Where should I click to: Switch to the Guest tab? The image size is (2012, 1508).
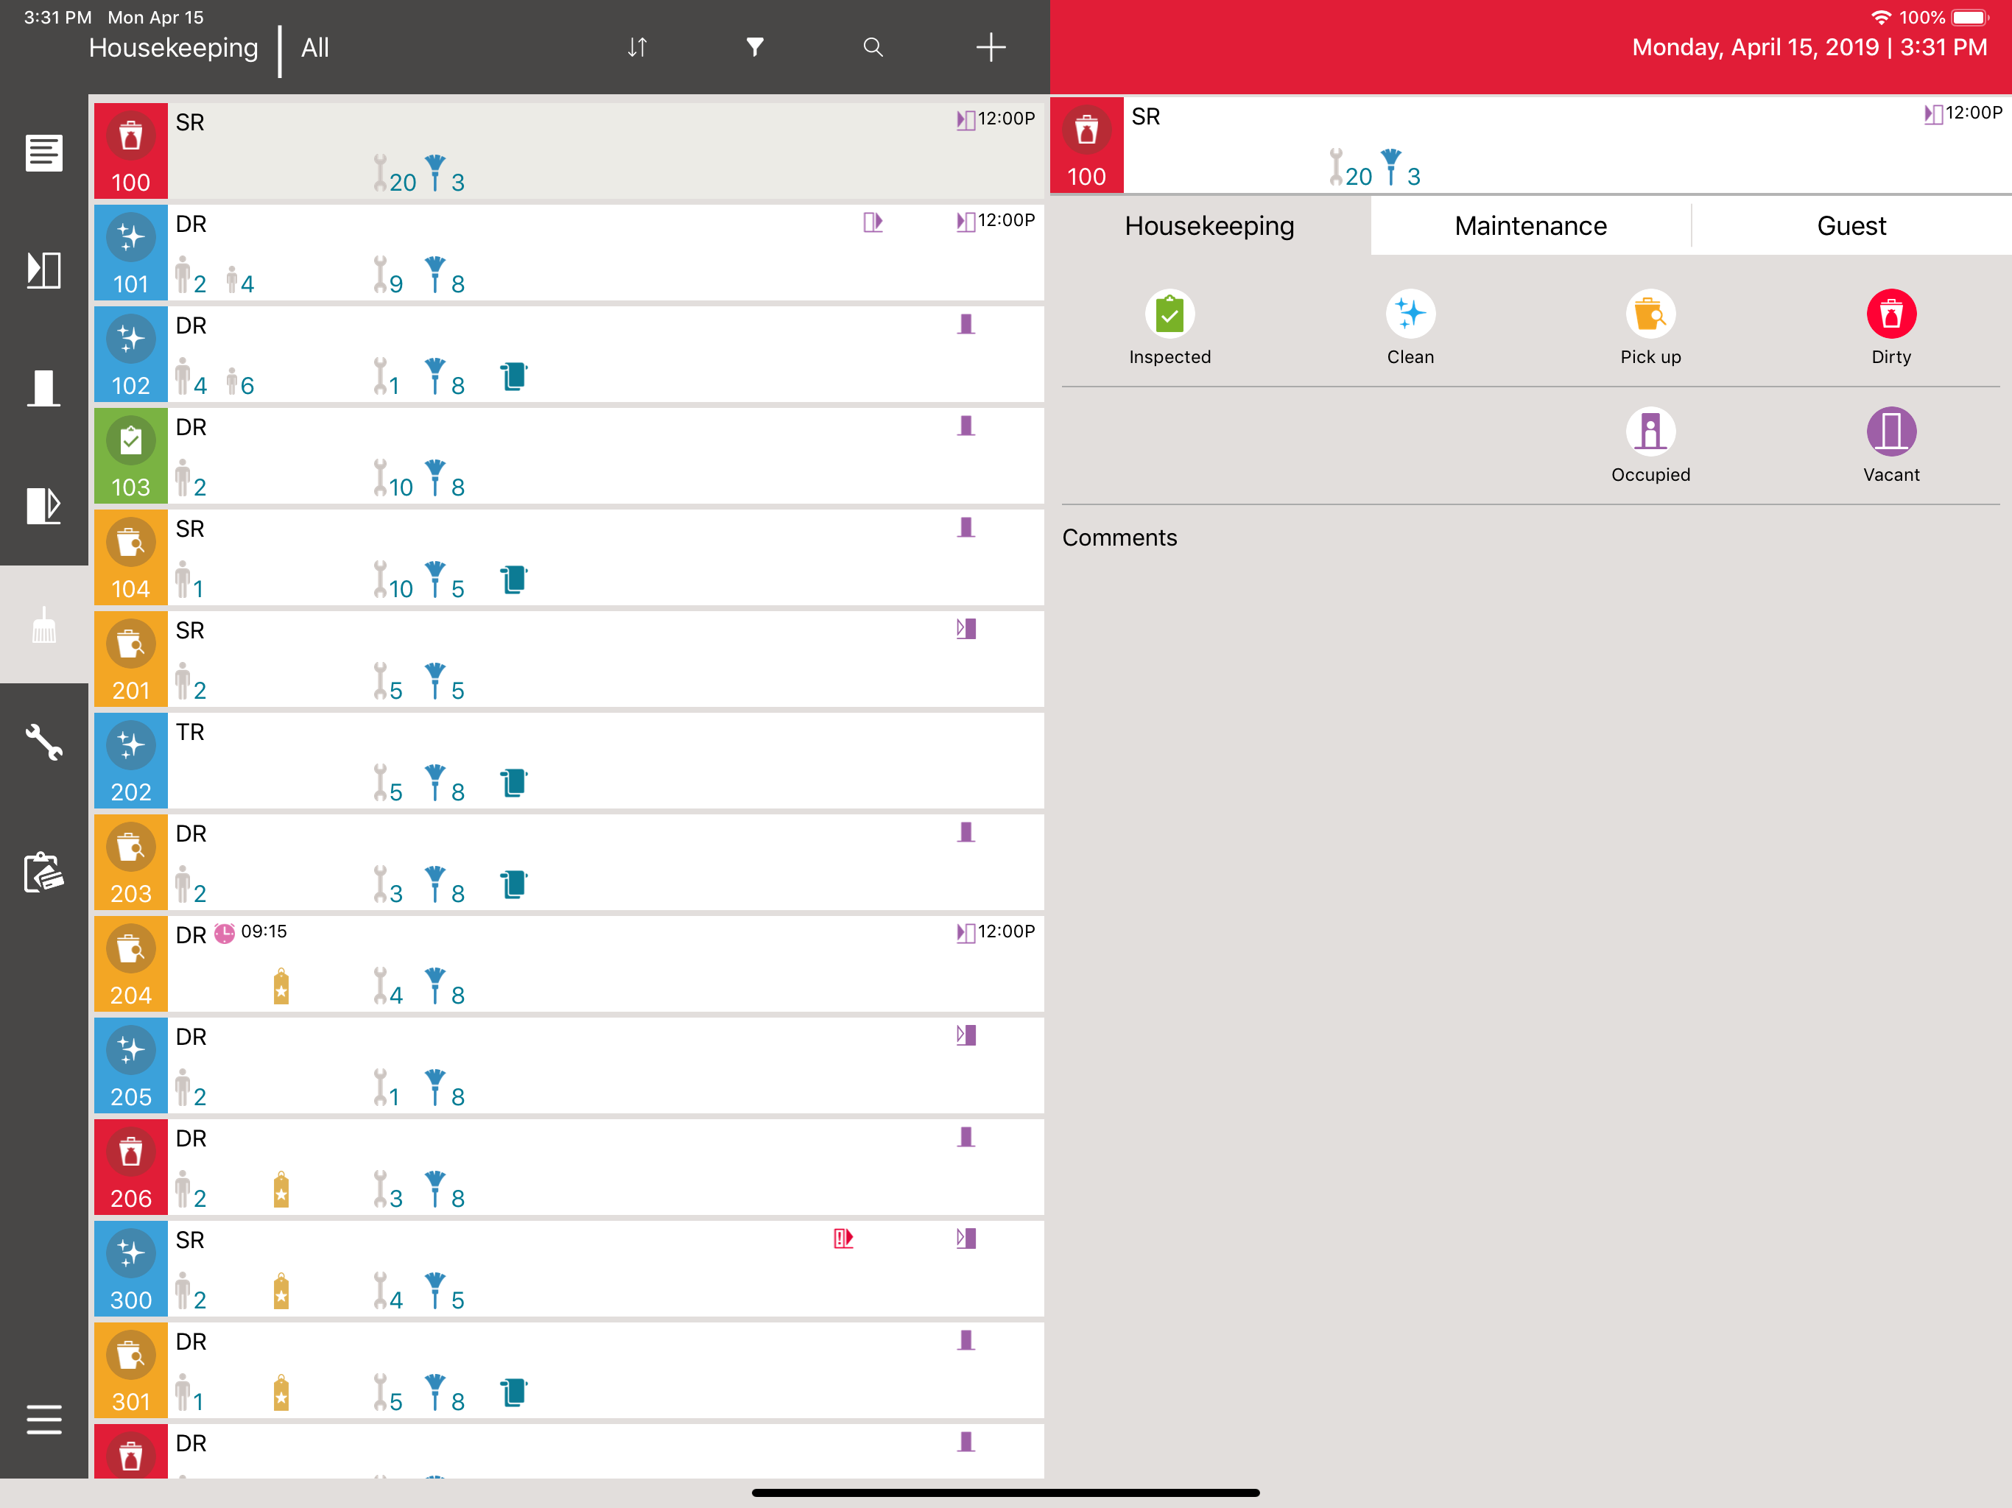pos(1851,225)
